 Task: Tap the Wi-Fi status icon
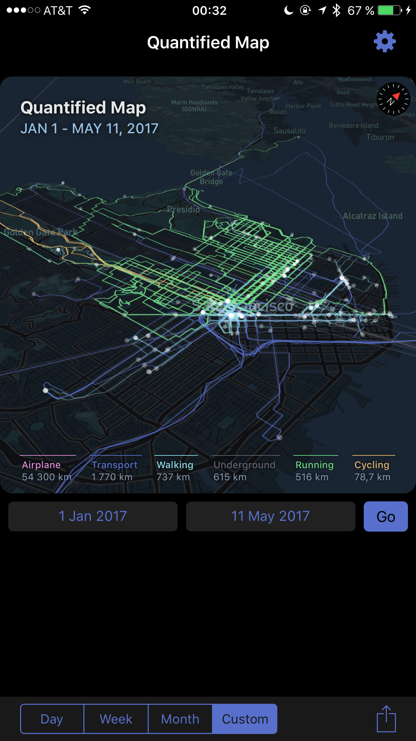click(85, 10)
